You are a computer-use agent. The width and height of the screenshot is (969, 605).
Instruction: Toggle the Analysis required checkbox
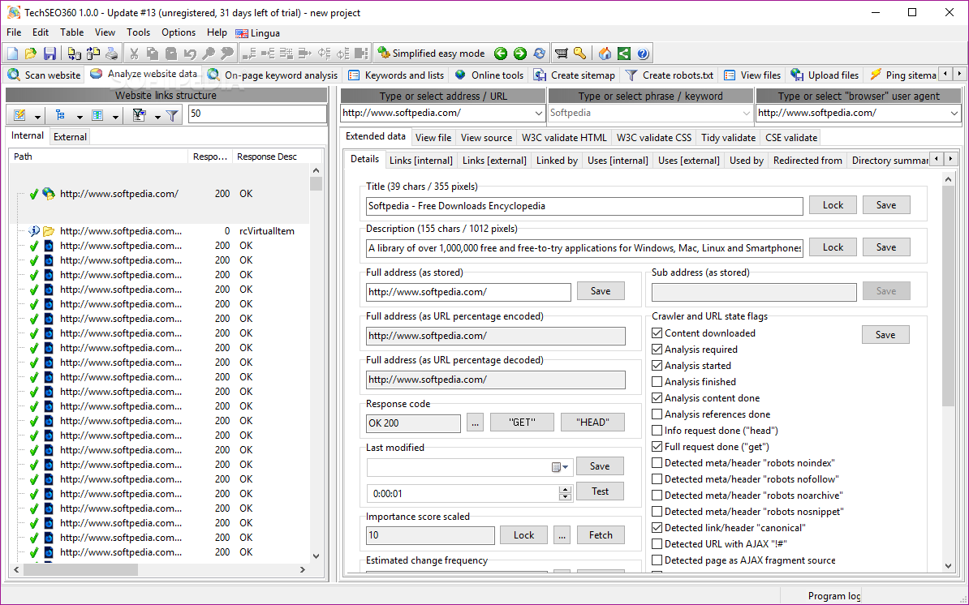coord(657,350)
